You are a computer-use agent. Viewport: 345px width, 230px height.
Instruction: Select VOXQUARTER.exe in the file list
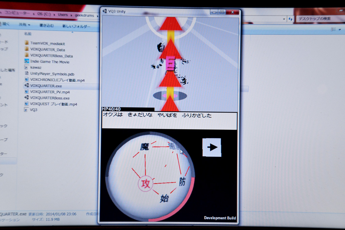click(43, 86)
